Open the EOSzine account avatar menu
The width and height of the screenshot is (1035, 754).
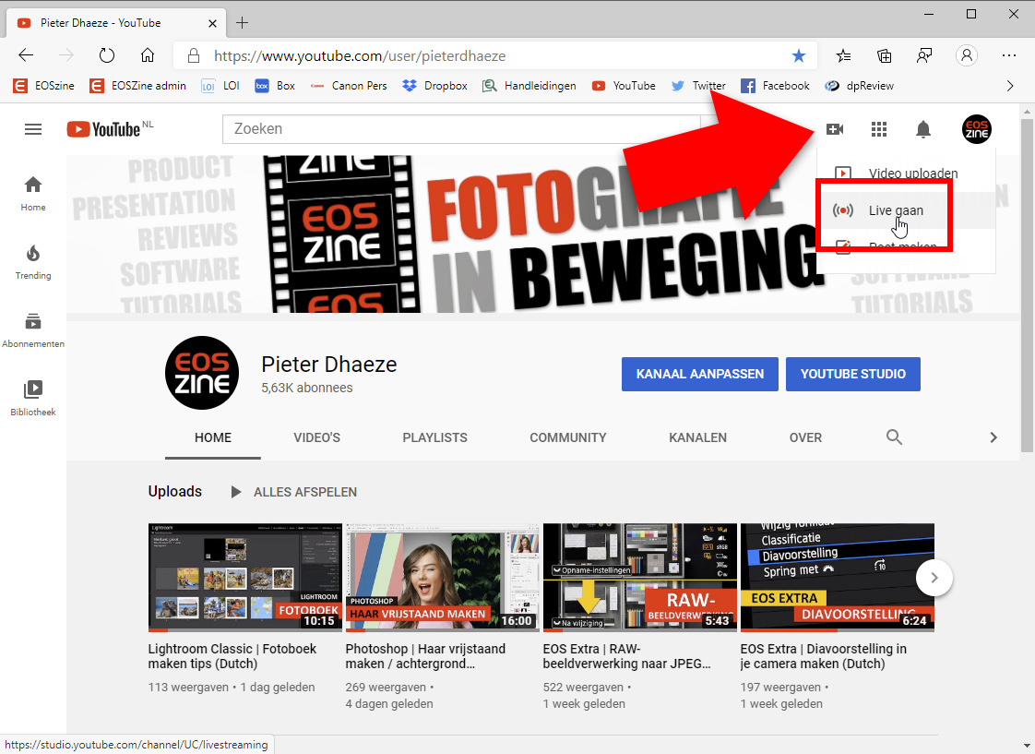(x=976, y=129)
